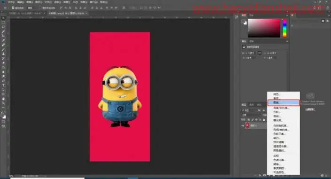The width and height of the screenshot is (331, 179).
Task: Toggle lock position in Layers panel
Action: 256,120
